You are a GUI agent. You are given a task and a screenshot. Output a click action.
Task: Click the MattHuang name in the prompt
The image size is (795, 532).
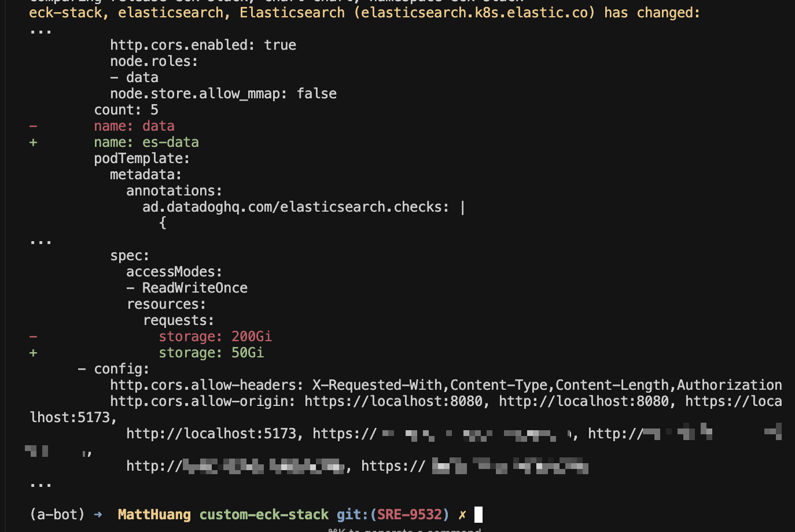154,515
